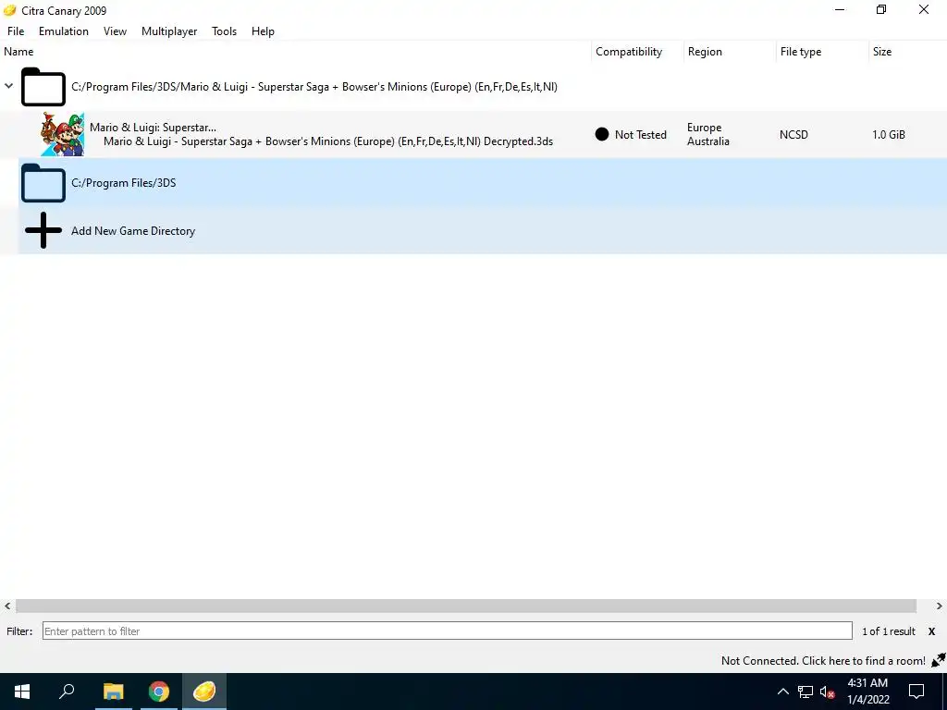Show hidden system tray icons

[x=782, y=692]
